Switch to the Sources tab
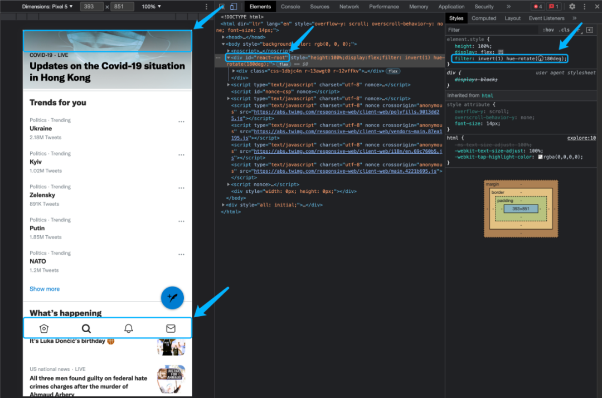This screenshot has width=602, height=398. click(319, 7)
